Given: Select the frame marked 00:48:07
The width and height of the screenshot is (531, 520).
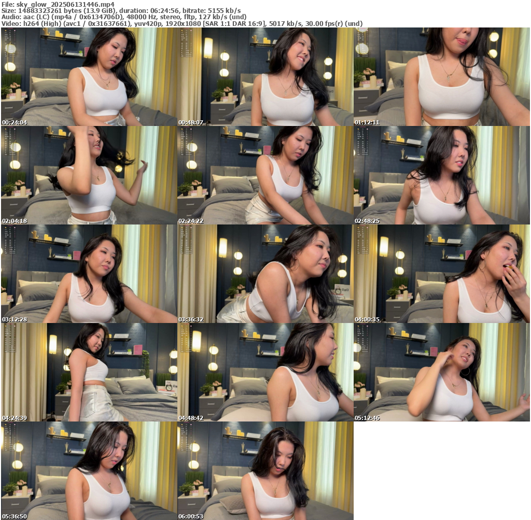Looking at the screenshot, I should 265,77.
